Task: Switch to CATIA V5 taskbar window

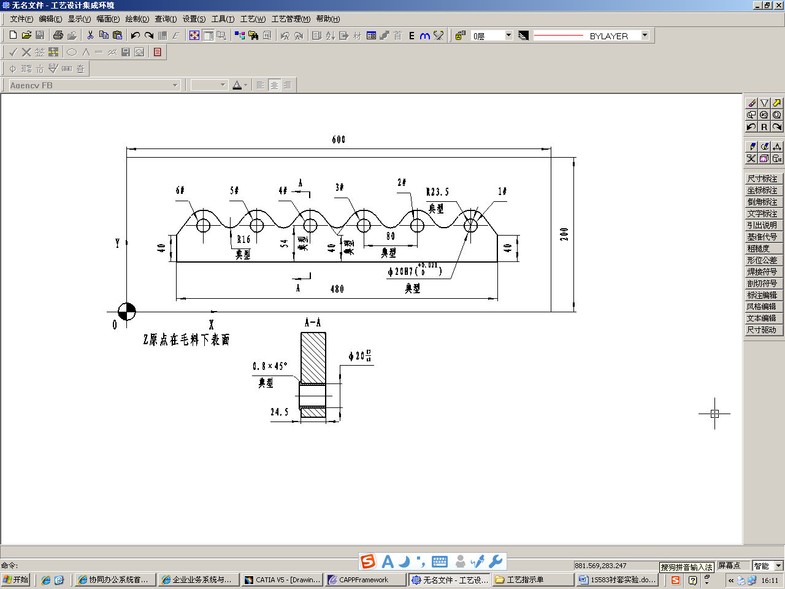Action: point(282,580)
